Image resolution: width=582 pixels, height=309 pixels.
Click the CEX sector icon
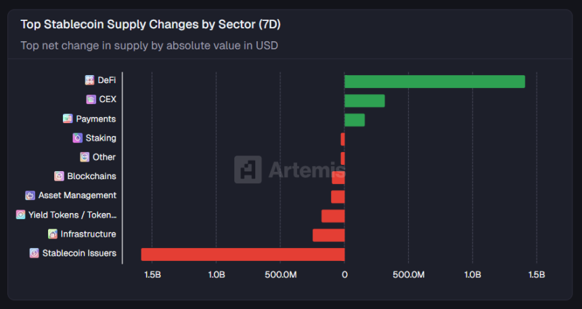click(91, 99)
